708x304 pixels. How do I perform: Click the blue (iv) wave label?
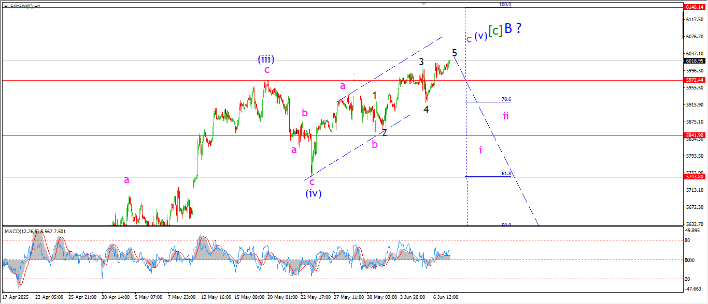313,193
